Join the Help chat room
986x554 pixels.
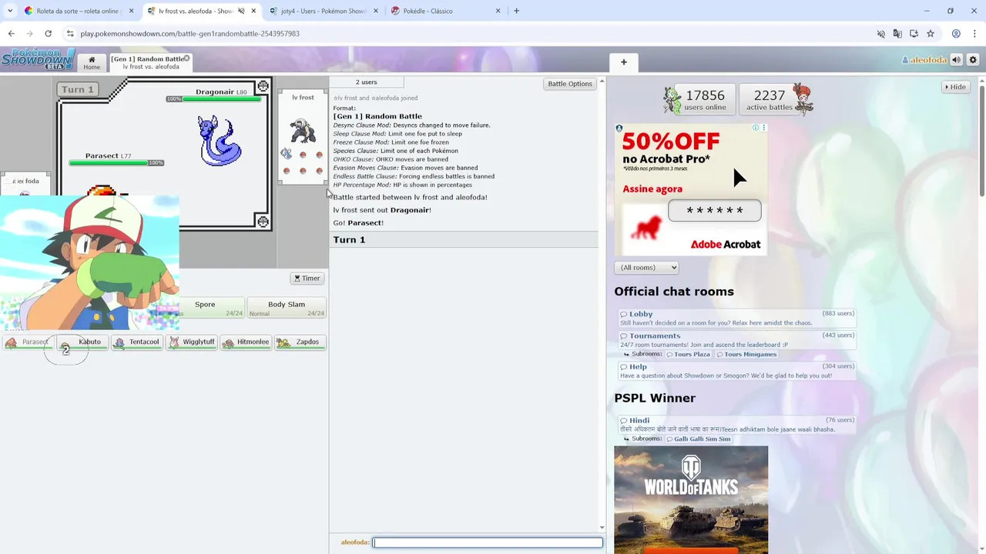tap(737, 371)
